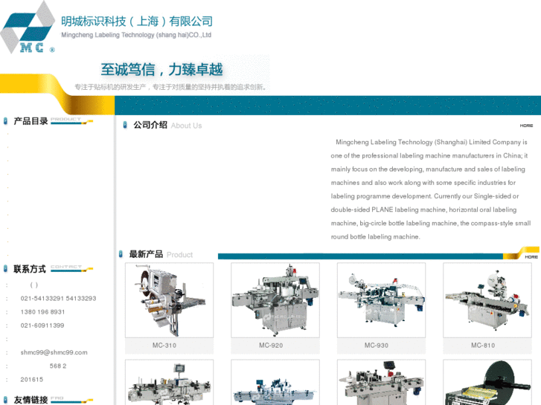The image size is (541, 405).
Task: Click fax number 021-60911399
Action: tap(42, 325)
